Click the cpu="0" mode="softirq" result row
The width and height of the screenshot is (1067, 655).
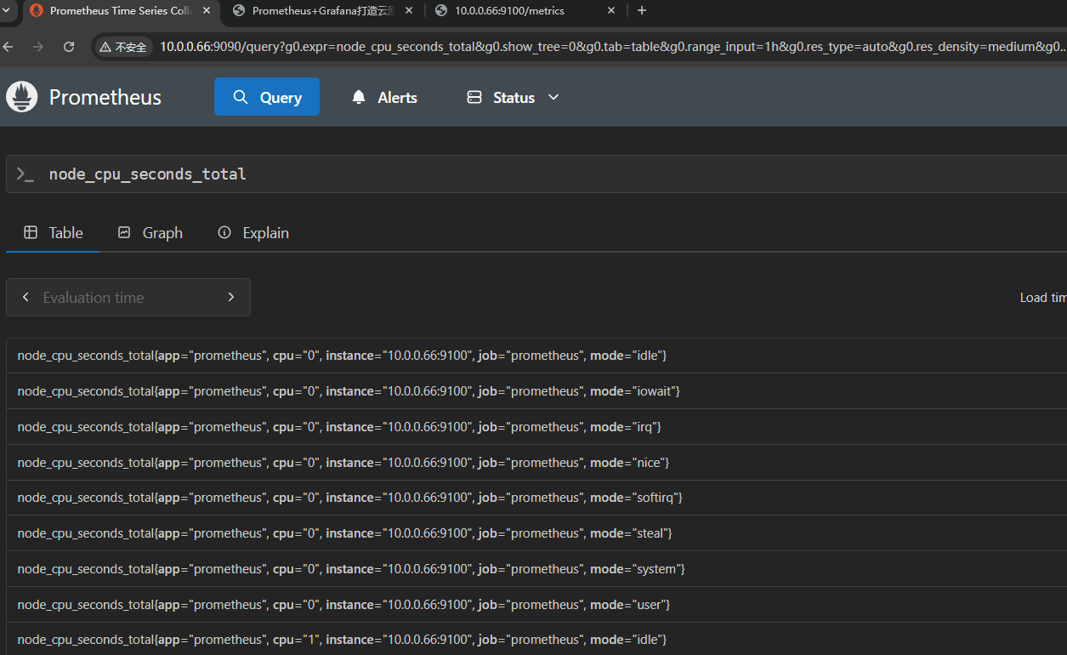point(536,498)
